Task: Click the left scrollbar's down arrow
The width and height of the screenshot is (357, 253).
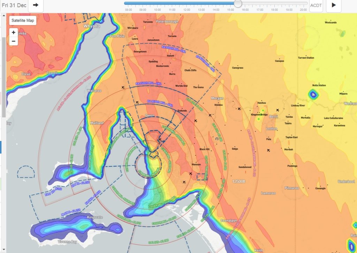Action: click(3, 250)
